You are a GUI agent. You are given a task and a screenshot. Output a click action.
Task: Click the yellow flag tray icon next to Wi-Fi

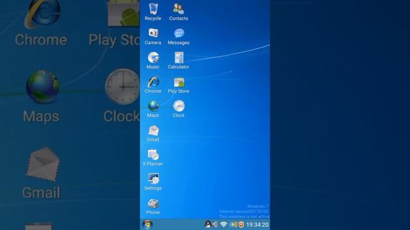pyautogui.click(x=233, y=224)
